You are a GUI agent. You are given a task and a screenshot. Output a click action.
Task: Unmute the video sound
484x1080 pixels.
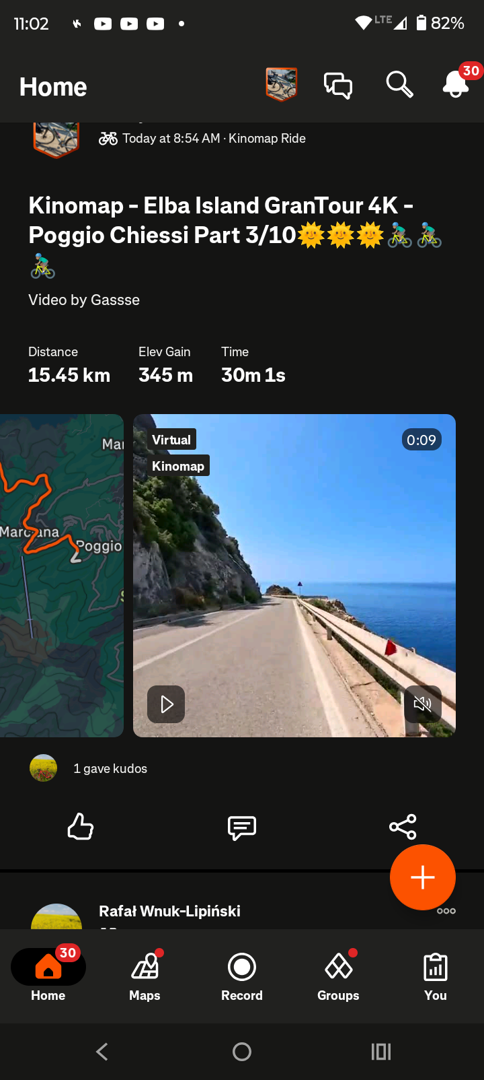(x=423, y=704)
